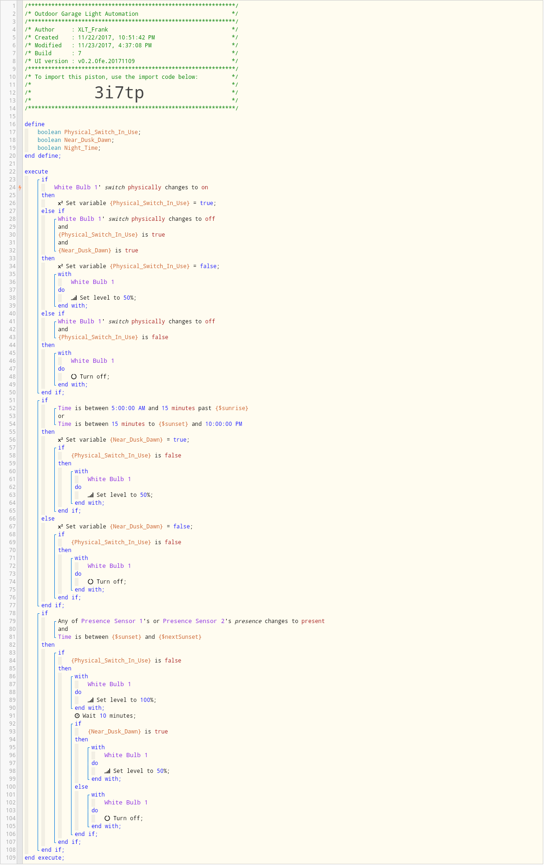Screen dimensions: 547x868
Task: Click the 'do' keyword on line 47
Action: click(61, 369)
